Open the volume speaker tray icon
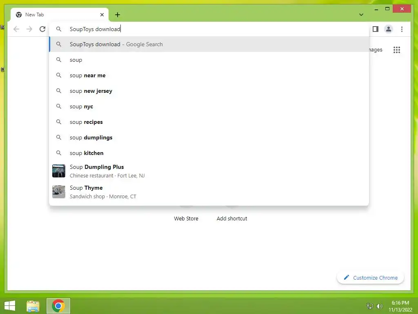The width and height of the screenshot is (418, 314). (380, 306)
